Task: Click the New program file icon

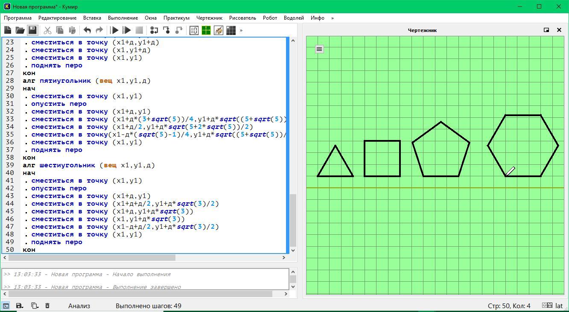Action: pyautogui.click(x=8, y=30)
